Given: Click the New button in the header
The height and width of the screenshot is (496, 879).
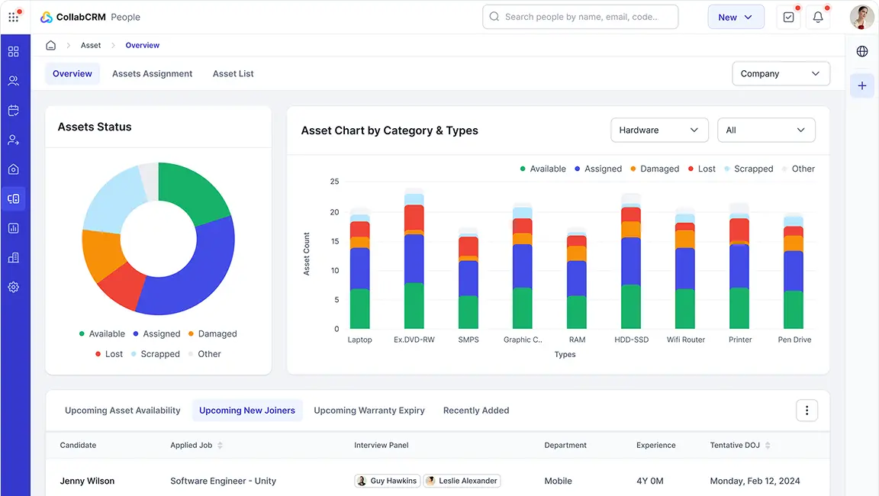Looking at the screenshot, I should tap(736, 17).
